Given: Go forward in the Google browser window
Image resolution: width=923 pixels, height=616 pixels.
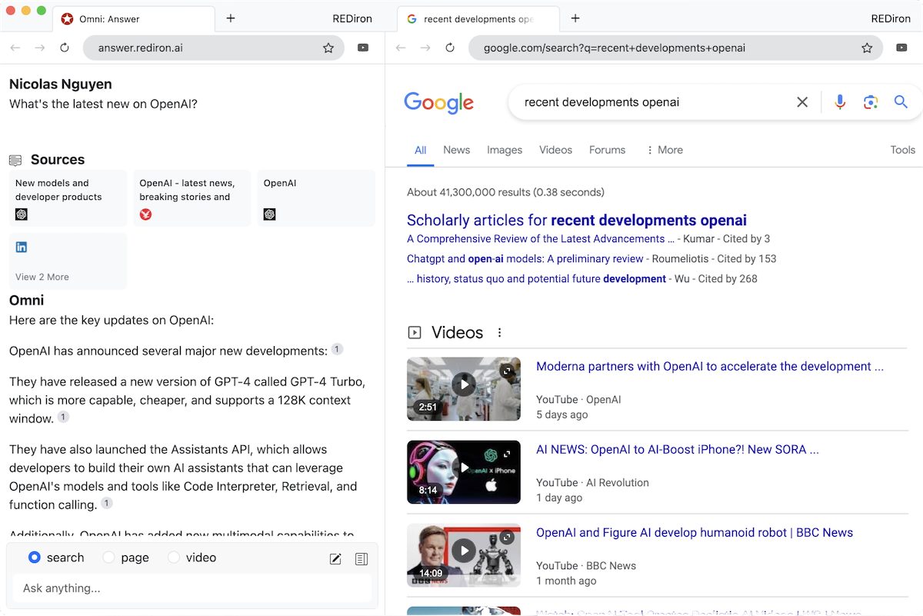Looking at the screenshot, I should [x=425, y=48].
